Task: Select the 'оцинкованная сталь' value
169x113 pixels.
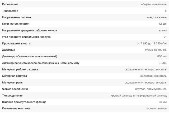Action: tap(153, 76)
